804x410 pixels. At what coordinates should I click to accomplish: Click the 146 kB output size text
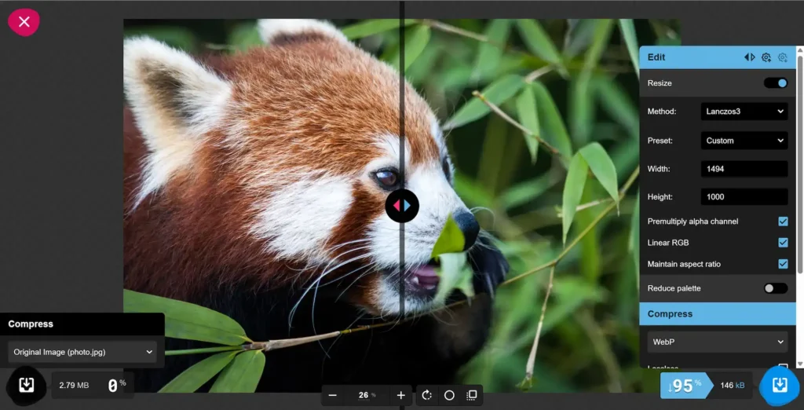pos(733,386)
